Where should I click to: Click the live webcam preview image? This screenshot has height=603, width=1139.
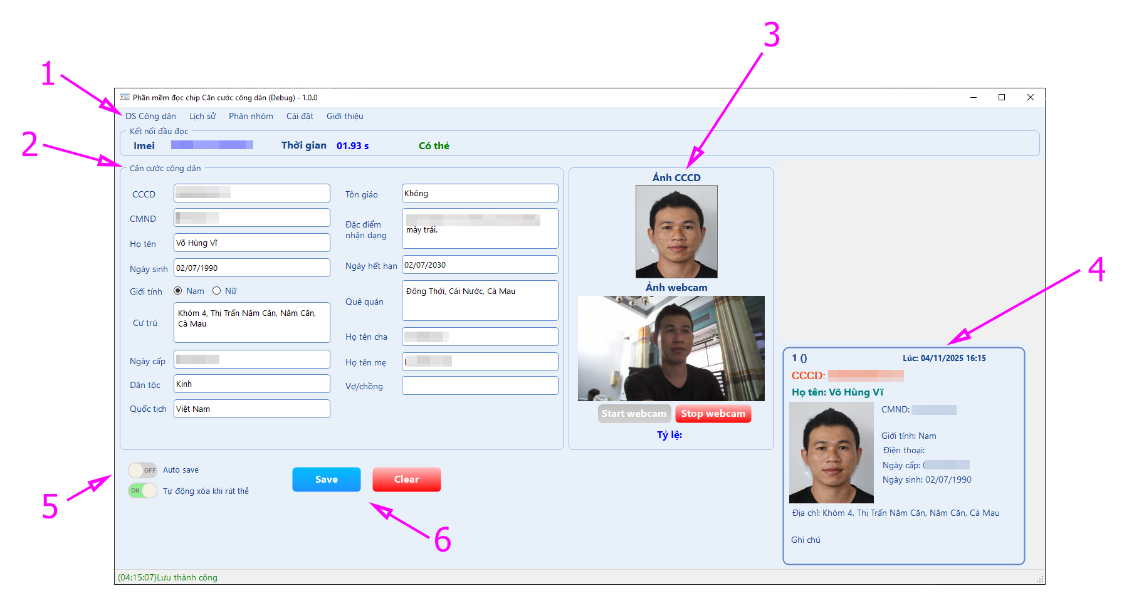671,348
